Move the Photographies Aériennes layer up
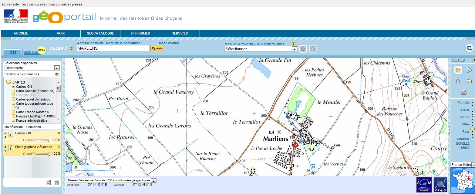 [x=5, y=147]
